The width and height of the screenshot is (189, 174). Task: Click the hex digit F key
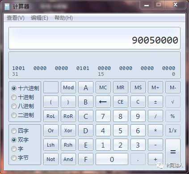86,159
